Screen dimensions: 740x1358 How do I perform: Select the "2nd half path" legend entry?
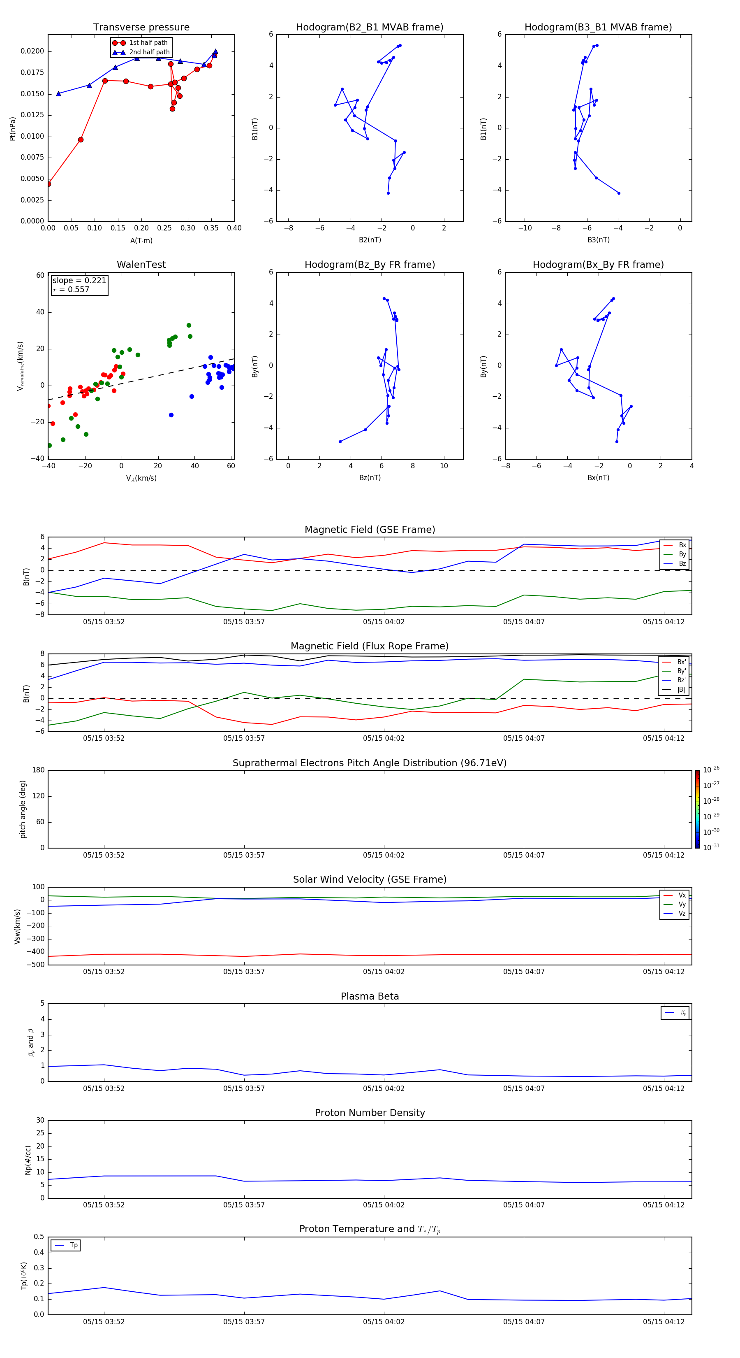point(142,52)
